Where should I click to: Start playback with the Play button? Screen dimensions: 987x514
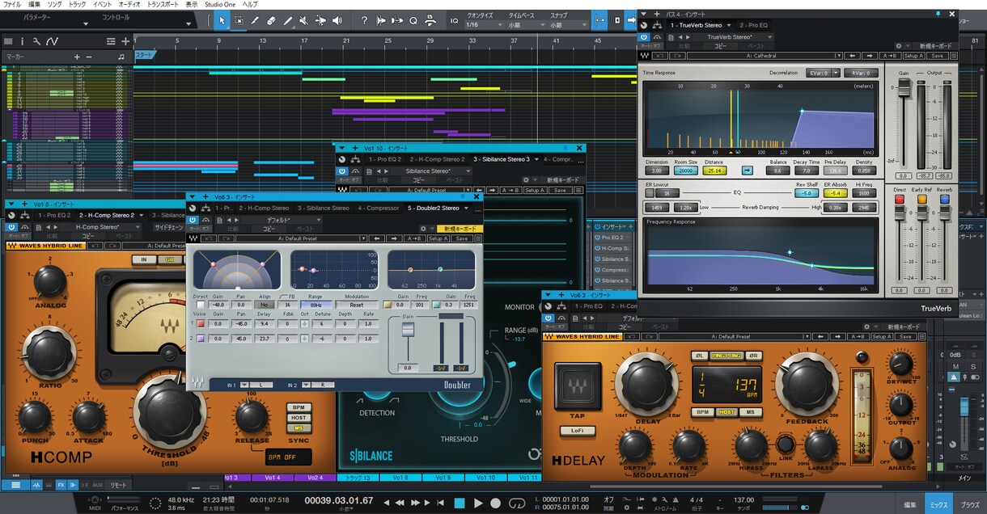click(x=478, y=503)
